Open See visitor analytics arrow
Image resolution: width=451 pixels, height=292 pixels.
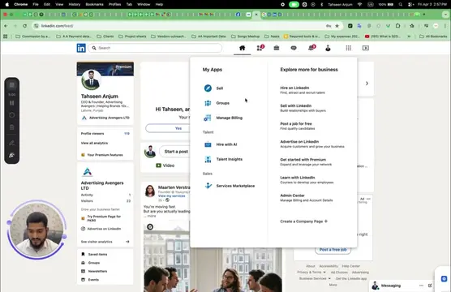127,242
